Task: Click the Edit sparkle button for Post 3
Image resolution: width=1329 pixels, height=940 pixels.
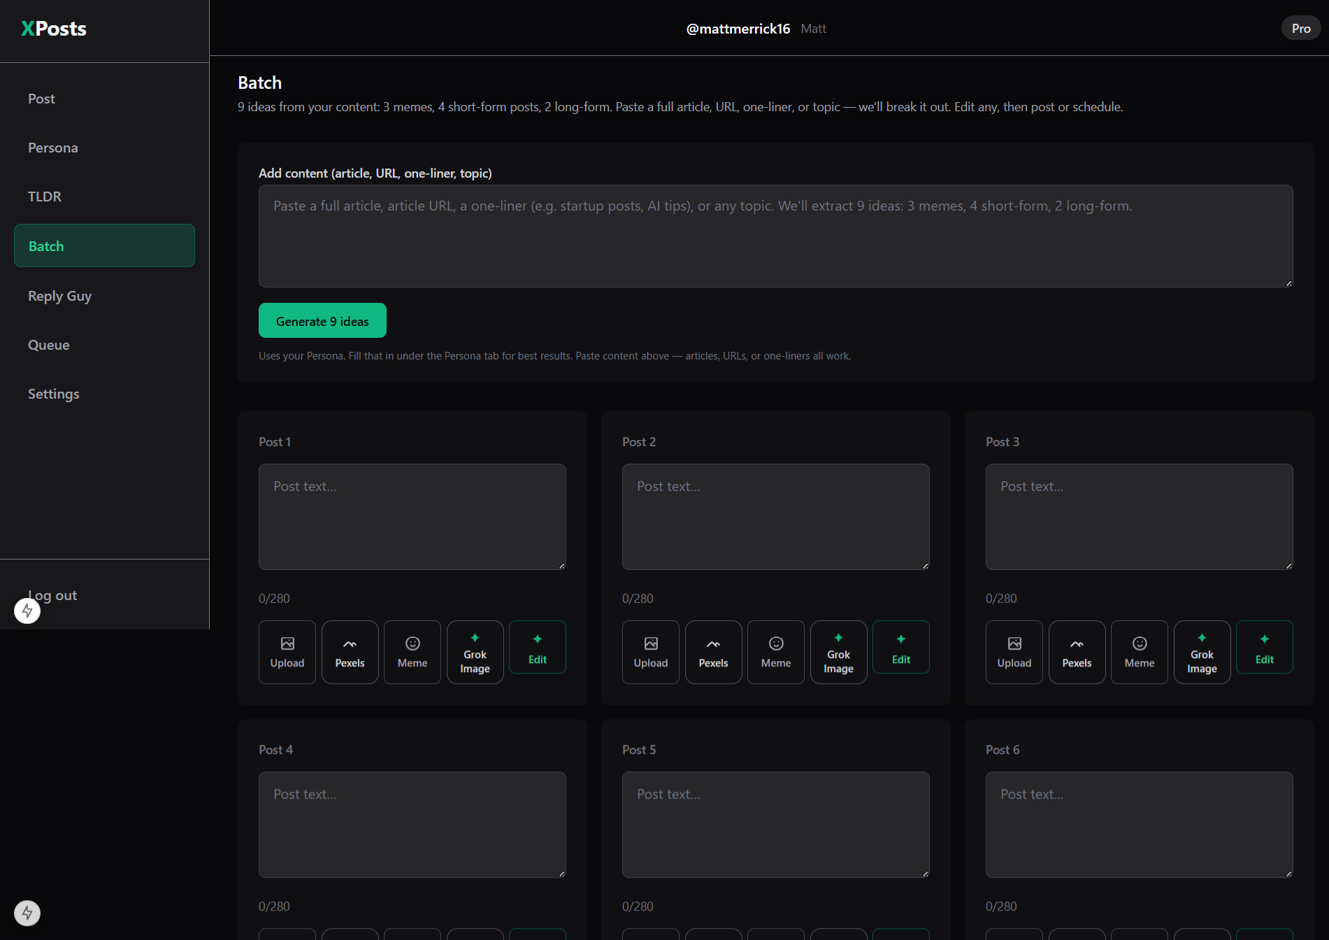Action: (x=1264, y=648)
